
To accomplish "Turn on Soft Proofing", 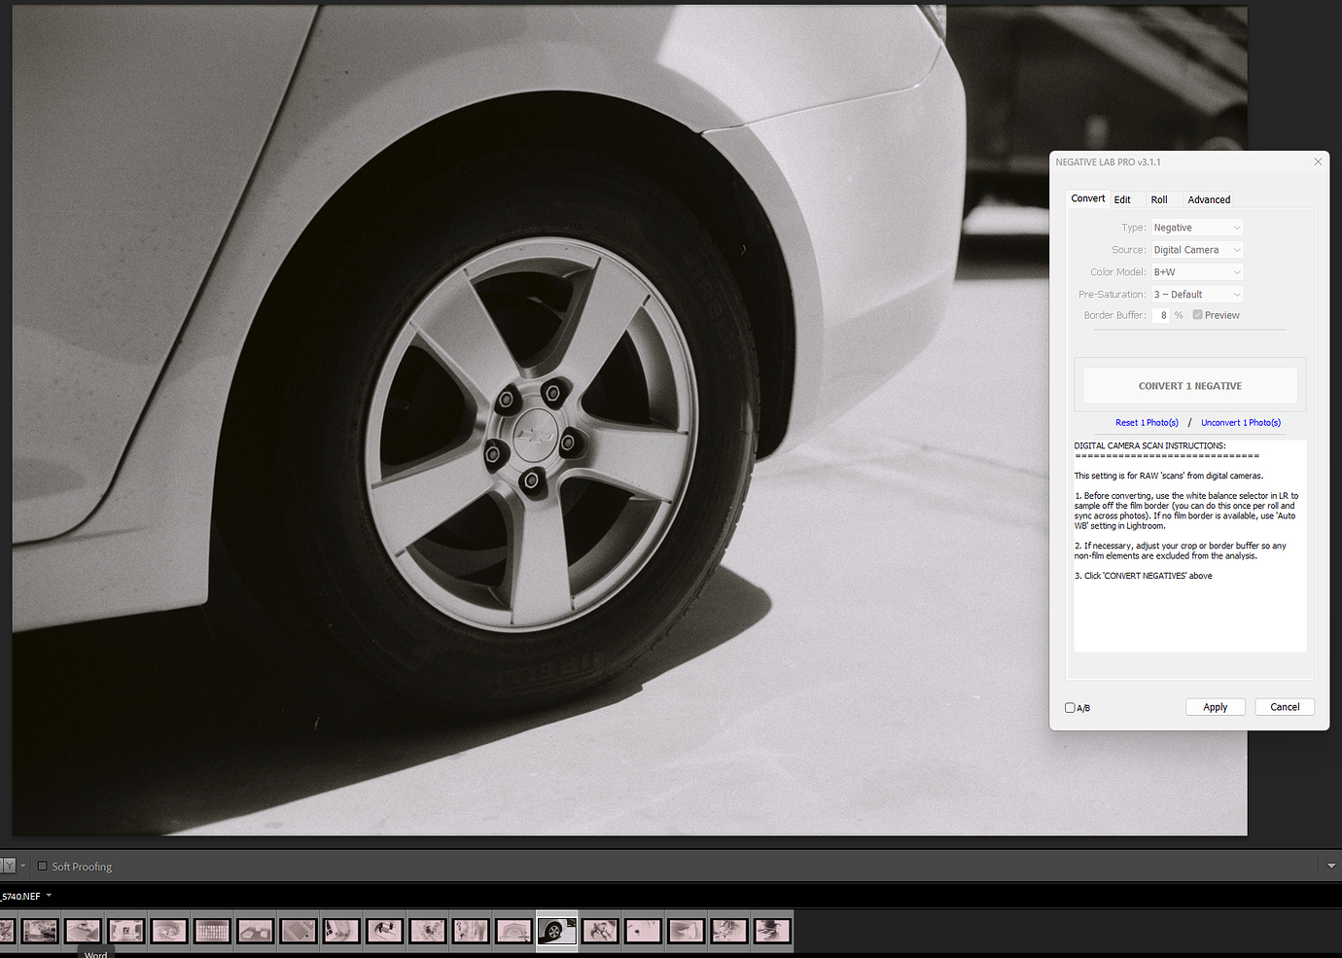I will 42,866.
